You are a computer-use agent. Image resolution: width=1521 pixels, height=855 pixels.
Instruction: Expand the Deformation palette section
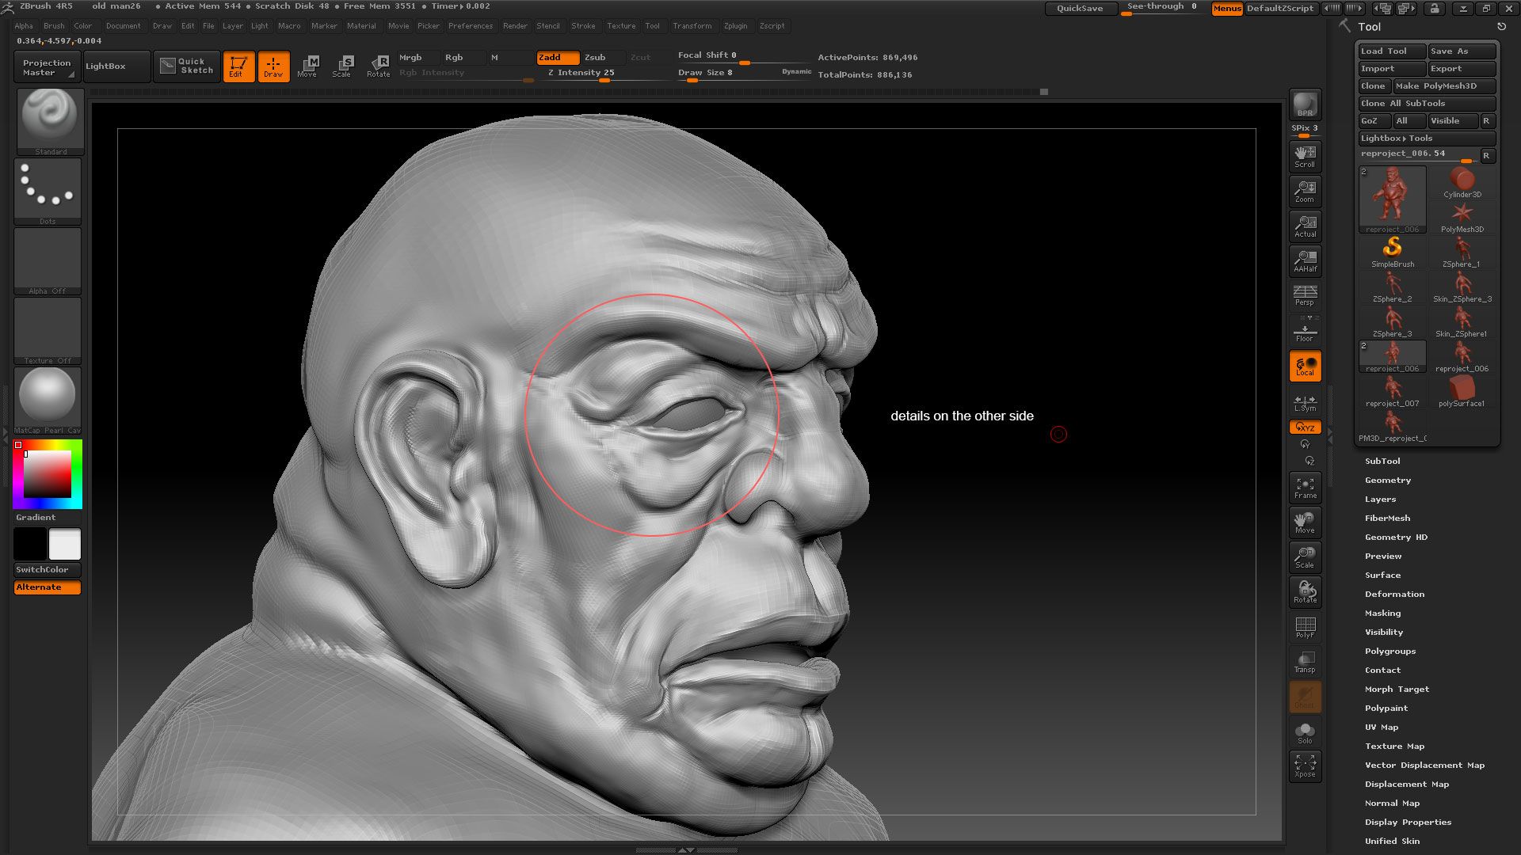[1394, 594]
